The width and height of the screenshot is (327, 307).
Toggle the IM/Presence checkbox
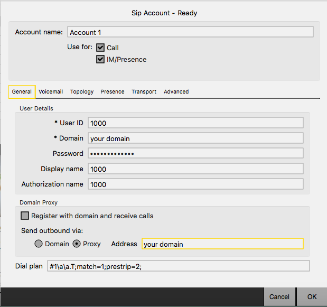coord(100,59)
